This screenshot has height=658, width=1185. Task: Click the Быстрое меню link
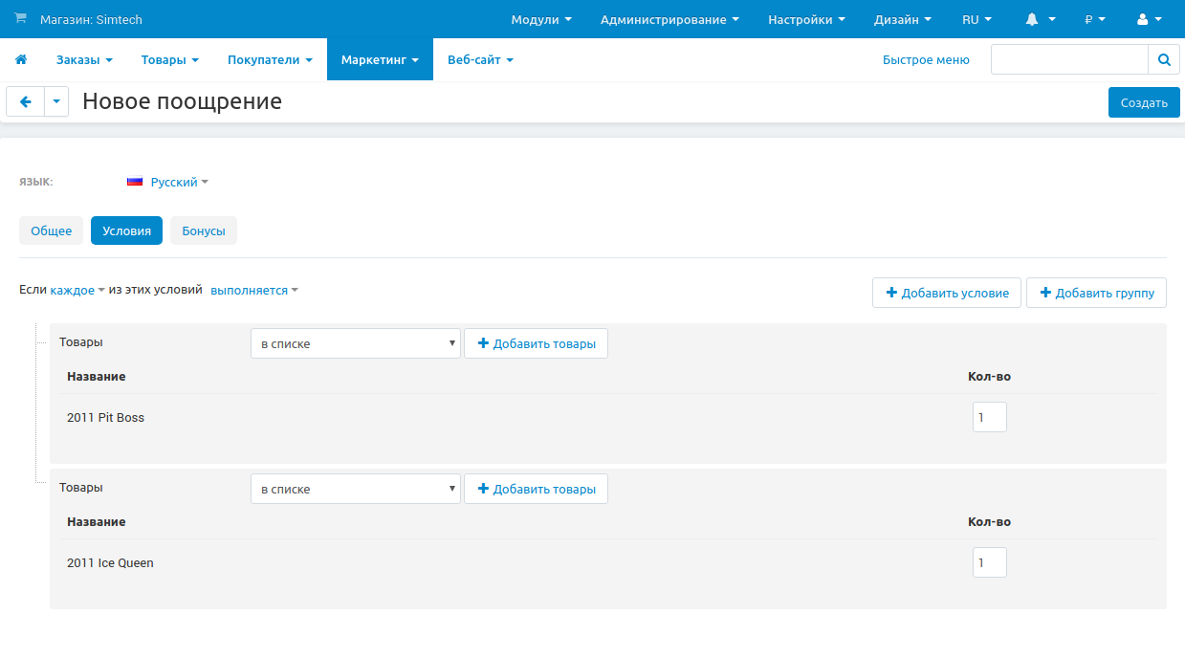[925, 59]
